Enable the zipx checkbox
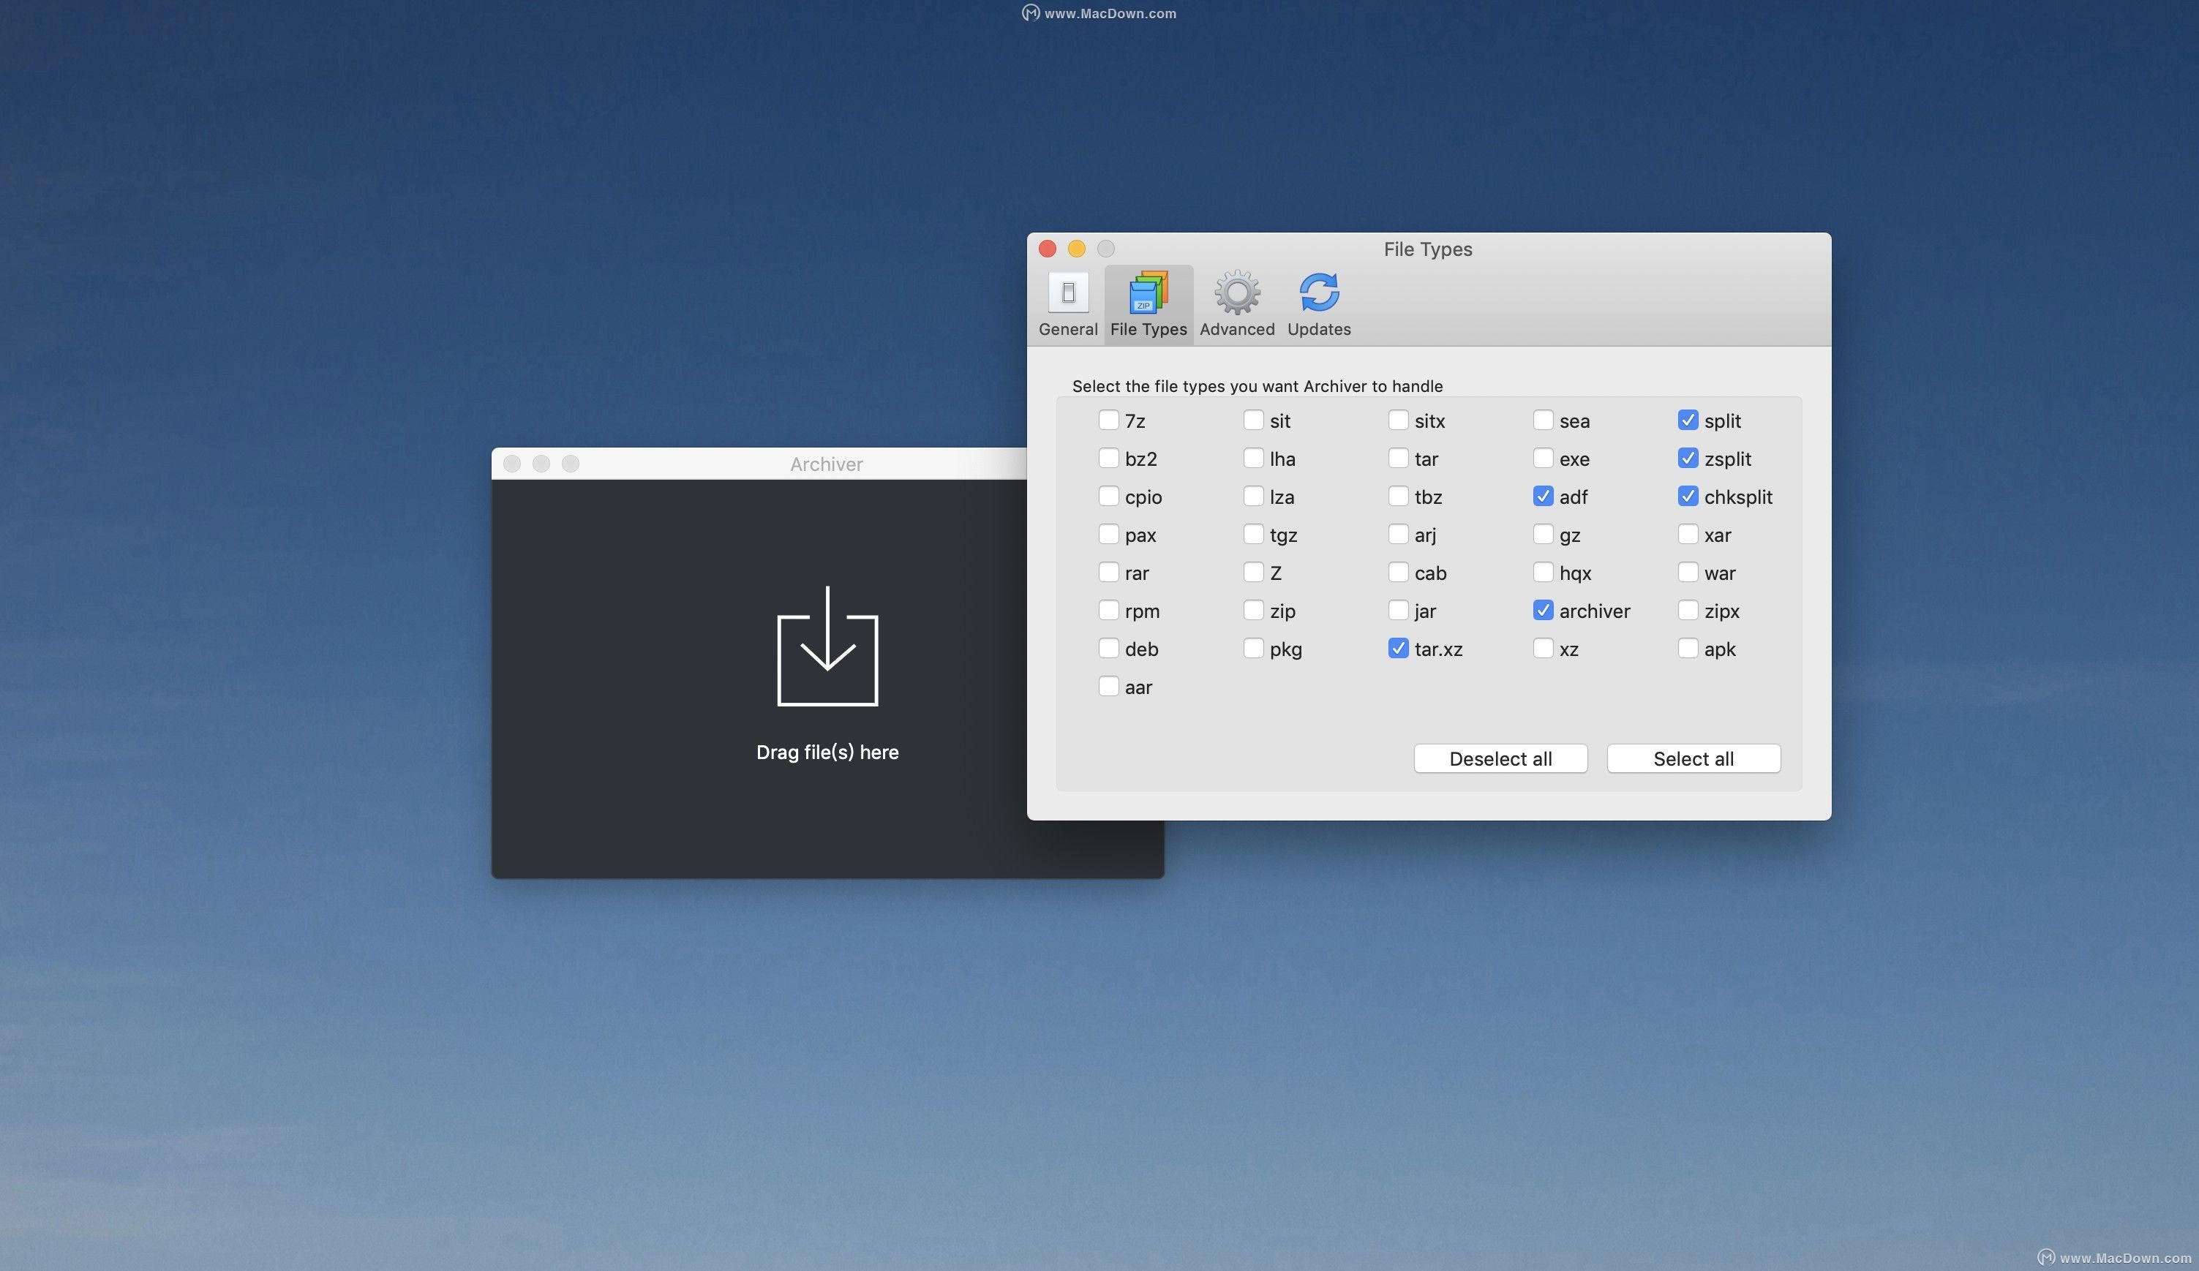2199x1271 pixels. click(1688, 610)
